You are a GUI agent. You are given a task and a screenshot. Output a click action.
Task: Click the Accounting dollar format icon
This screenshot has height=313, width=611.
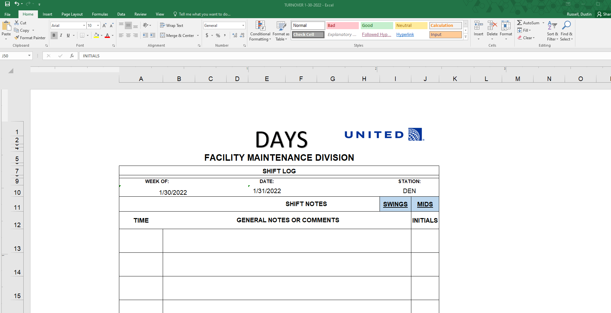(x=207, y=35)
